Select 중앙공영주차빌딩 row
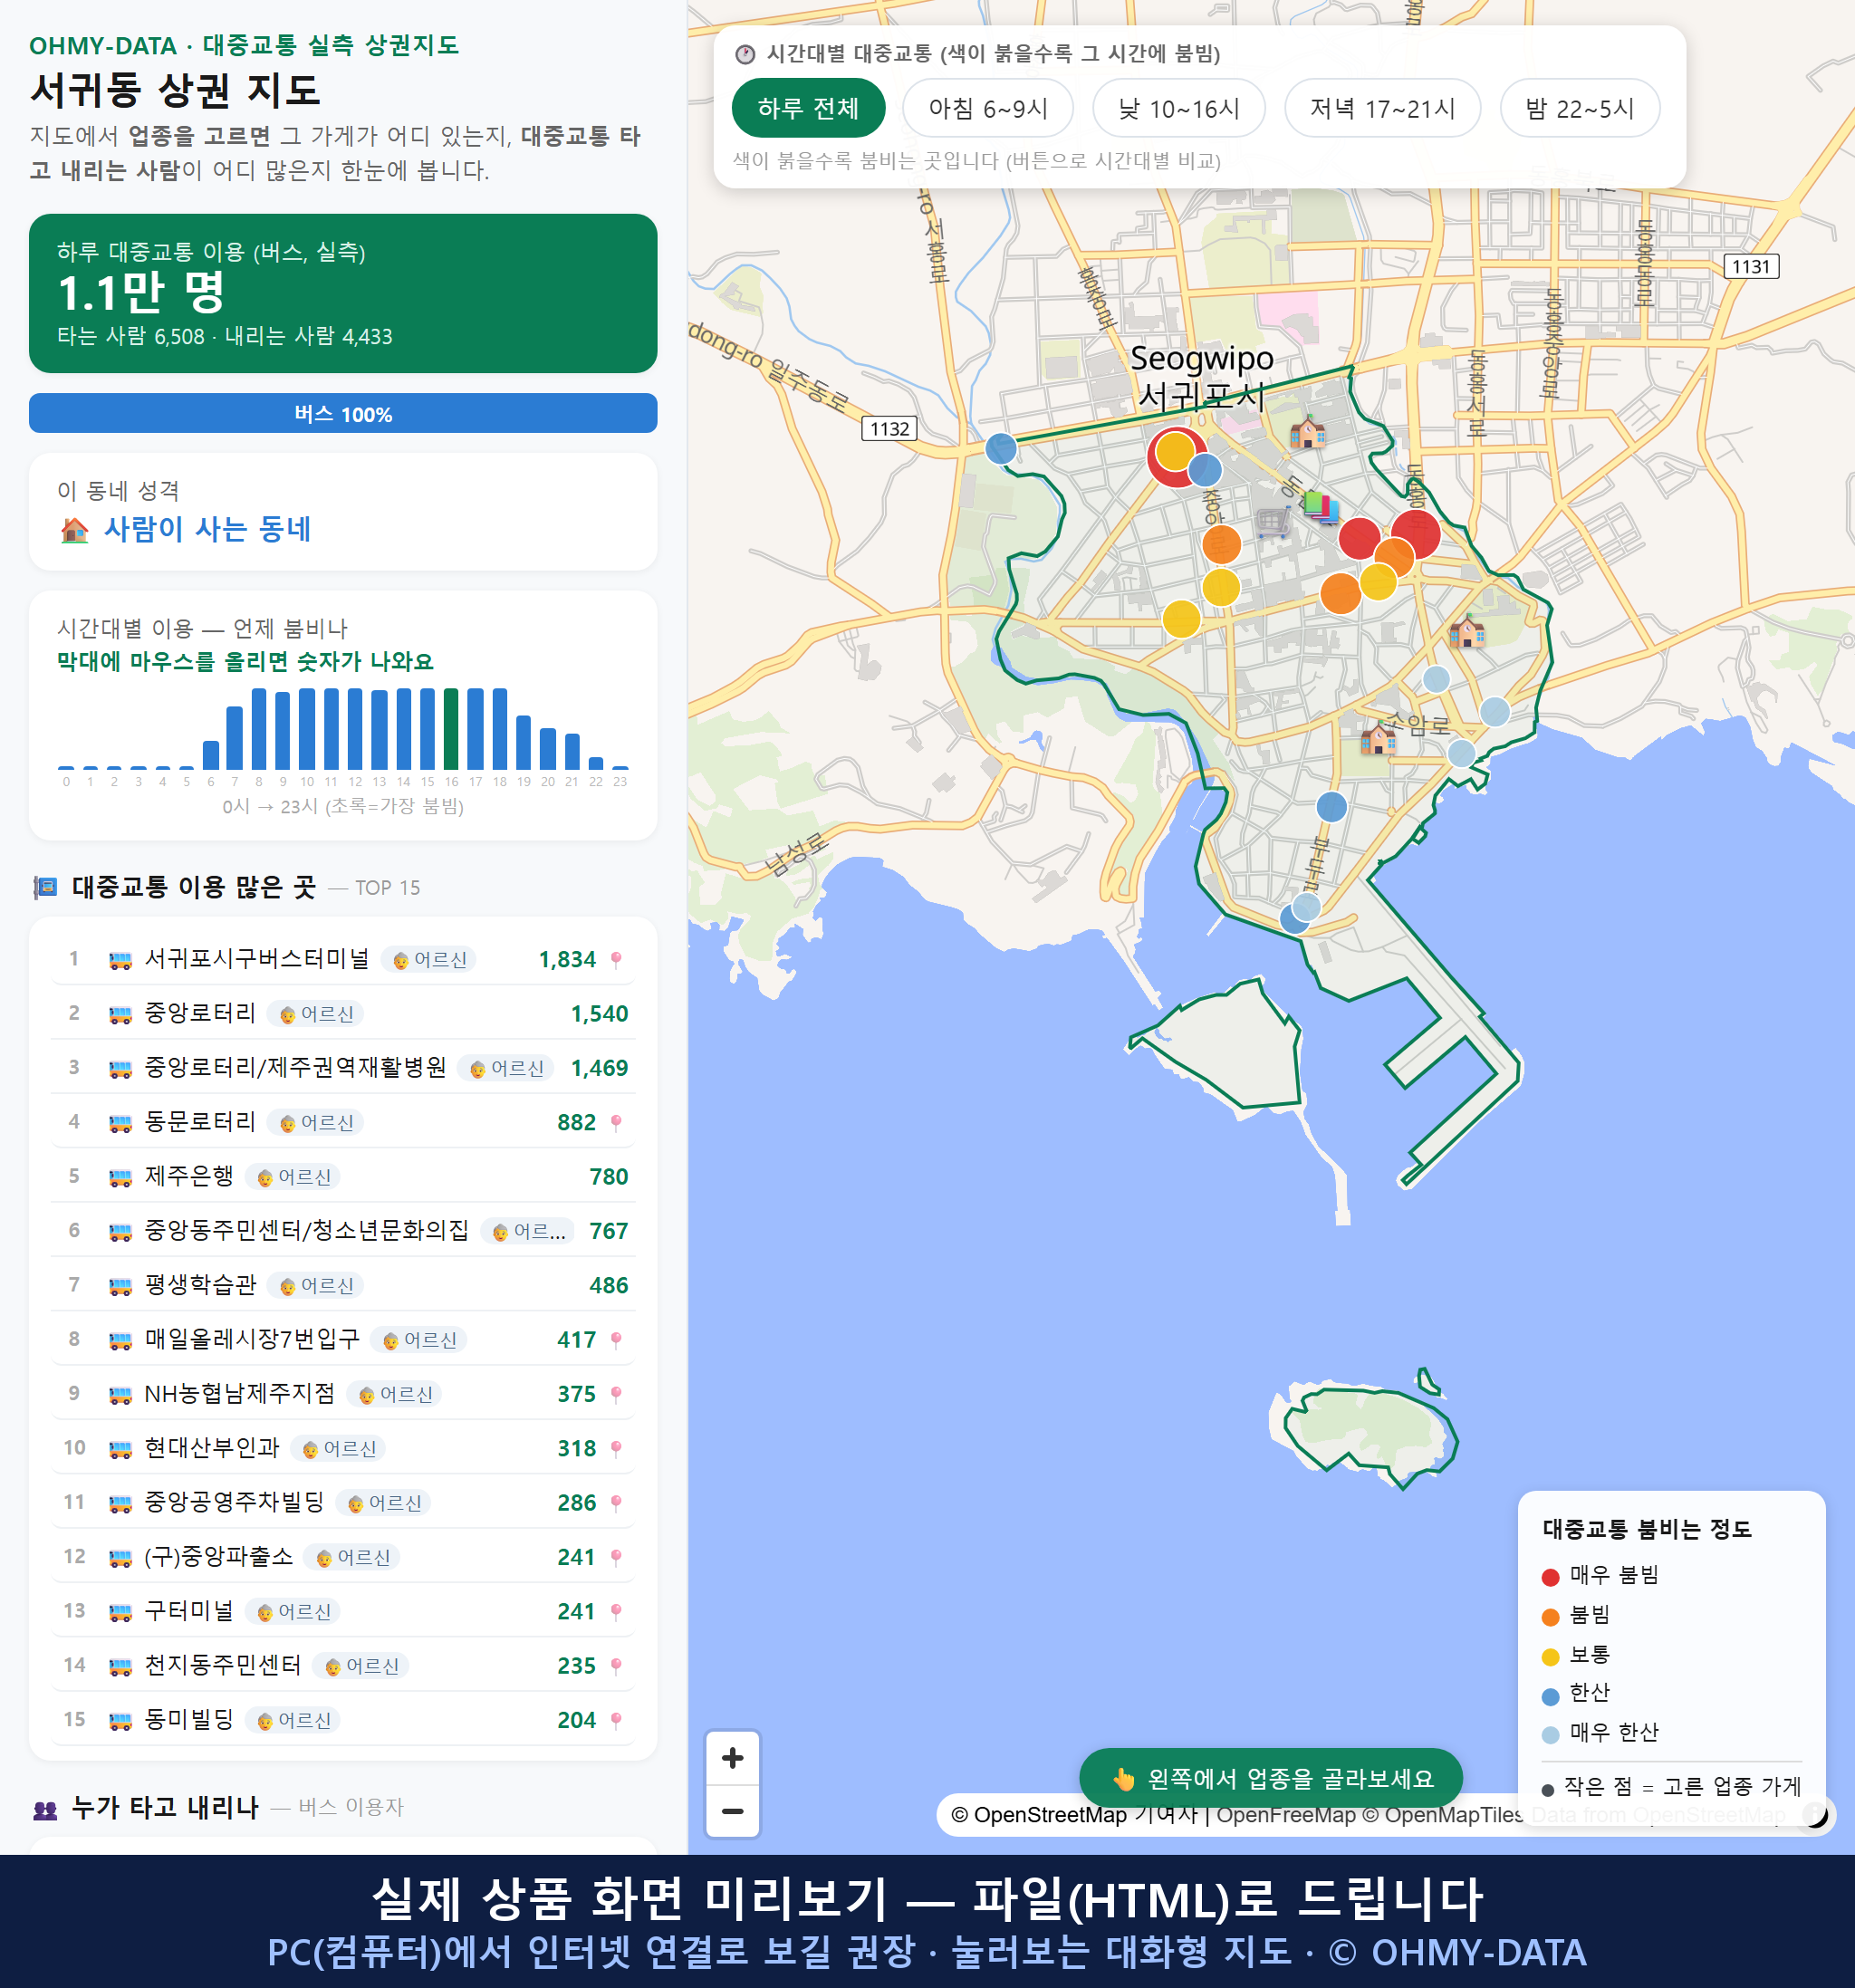1855x1988 pixels. coord(343,1502)
